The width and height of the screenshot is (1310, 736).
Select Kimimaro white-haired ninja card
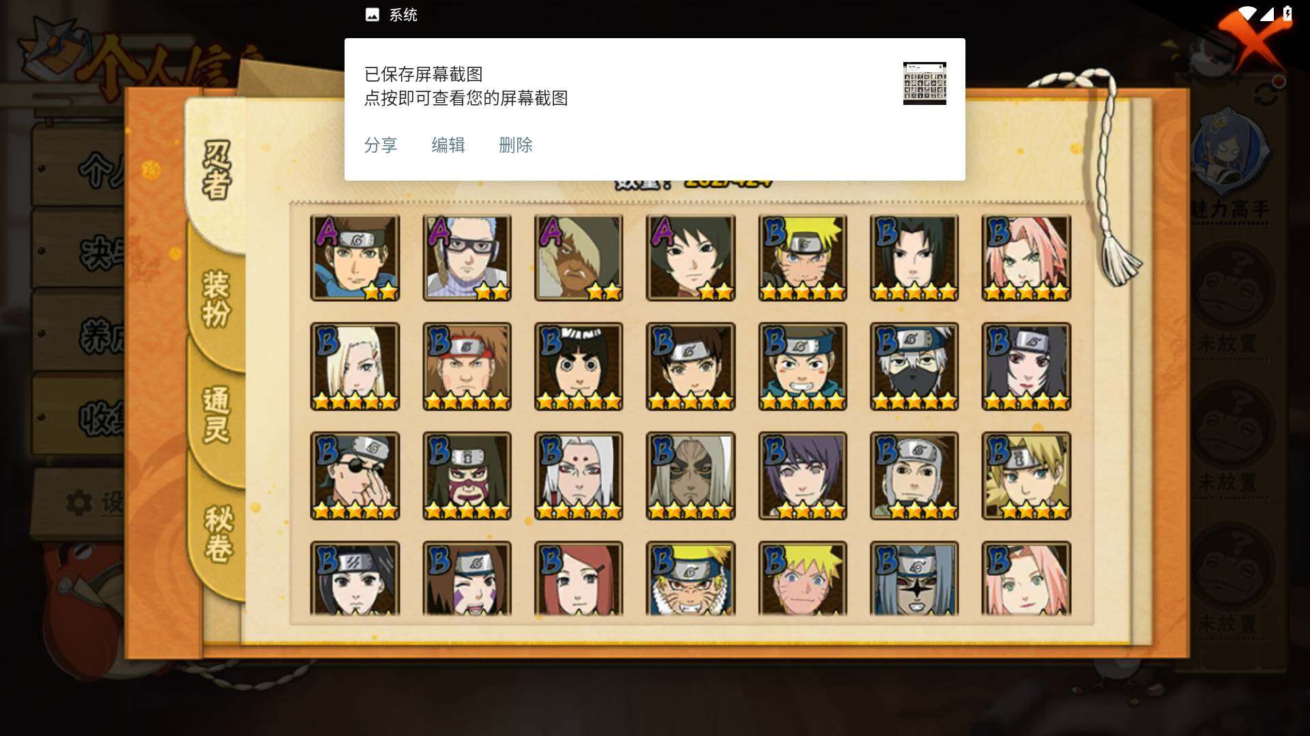[x=579, y=476]
